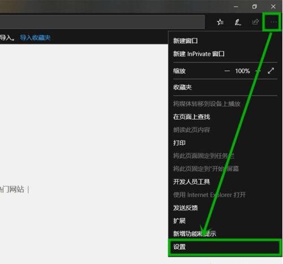Restore down the browser window

click(254, 7)
